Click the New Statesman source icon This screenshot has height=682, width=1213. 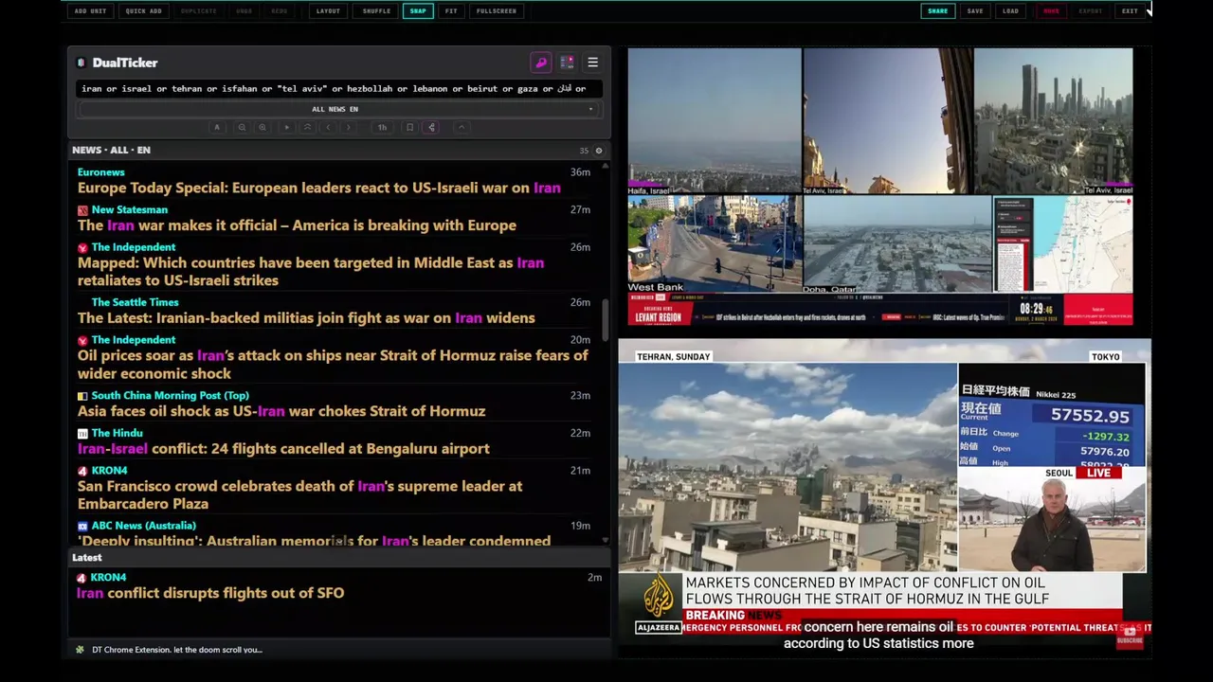coord(82,210)
